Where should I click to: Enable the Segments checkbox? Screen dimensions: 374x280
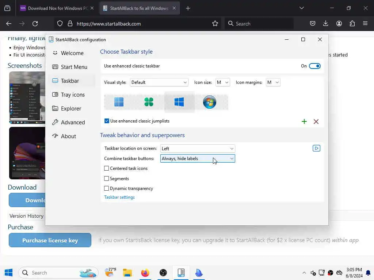click(106, 178)
